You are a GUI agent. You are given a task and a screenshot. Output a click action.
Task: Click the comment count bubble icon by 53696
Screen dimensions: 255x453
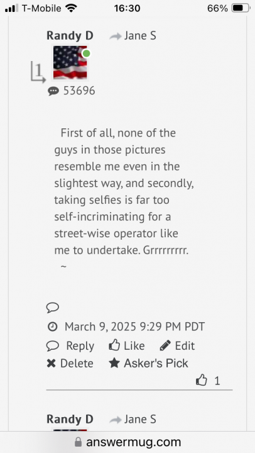[53, 91]
